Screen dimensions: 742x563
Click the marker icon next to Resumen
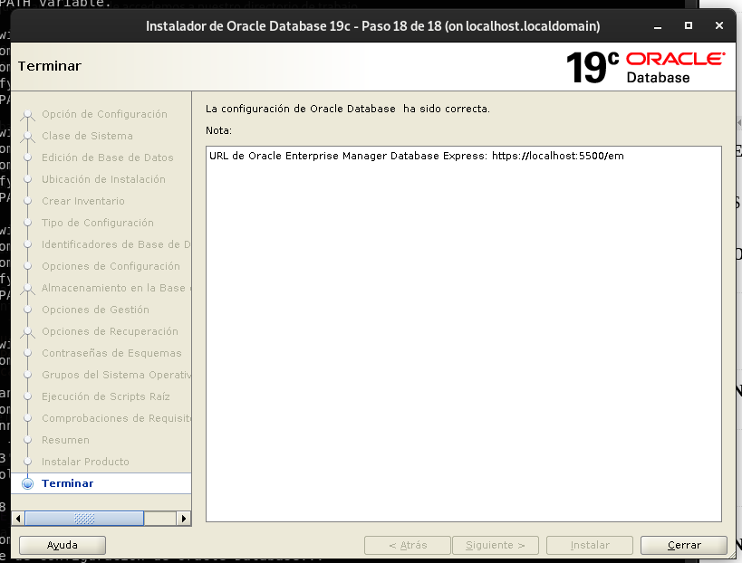[30, 440]
